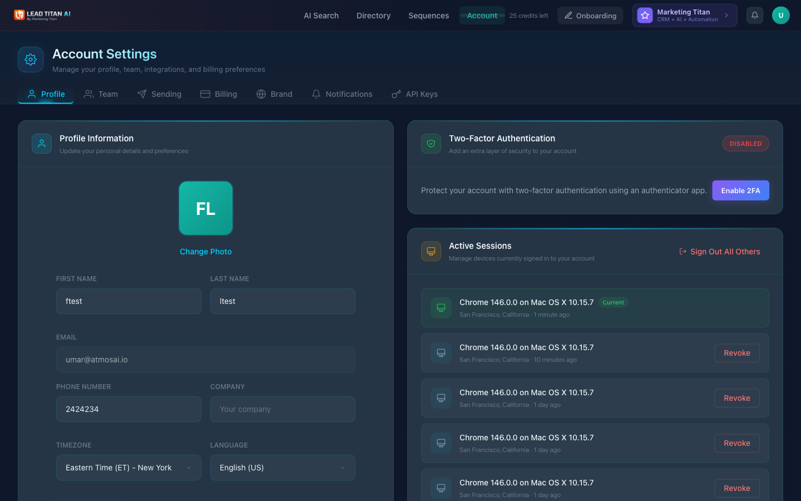Click the monitor icon on the Current session
This screenshot has width=801, height=501.
tap(441, 307)
